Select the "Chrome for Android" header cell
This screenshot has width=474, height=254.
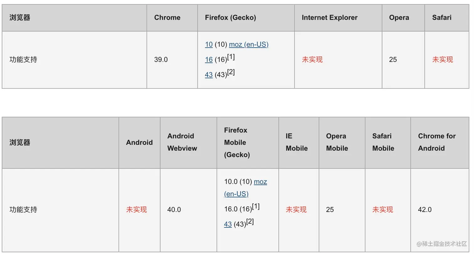pyautogui.click(x=437, y=142)
